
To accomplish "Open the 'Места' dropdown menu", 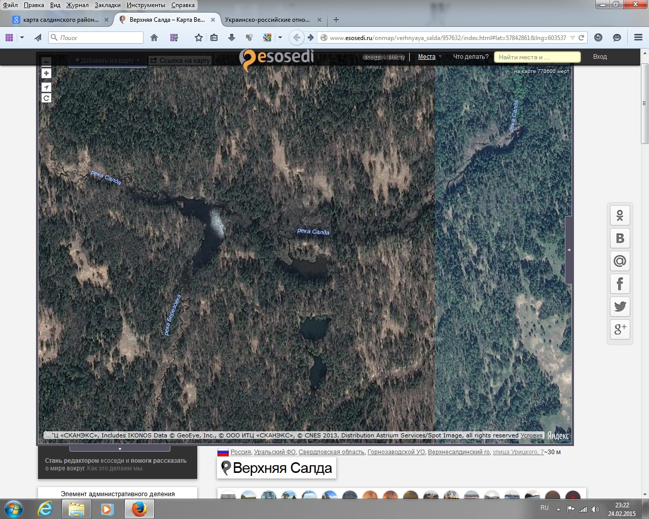I will [x=429, y=57].
